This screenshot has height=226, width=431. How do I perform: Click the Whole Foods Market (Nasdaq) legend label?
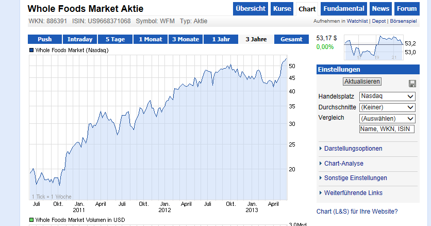pyautogui.click(x=72, y=51)
